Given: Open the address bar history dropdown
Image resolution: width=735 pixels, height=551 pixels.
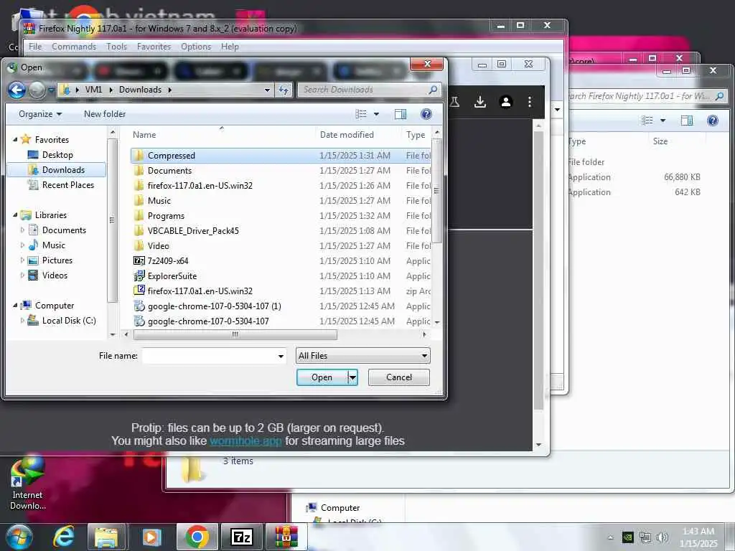Looking at the screenshot, I should tap(267, 90).
